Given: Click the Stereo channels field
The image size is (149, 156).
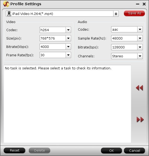Looking at the screenshot, I should (x=124, y=56).
